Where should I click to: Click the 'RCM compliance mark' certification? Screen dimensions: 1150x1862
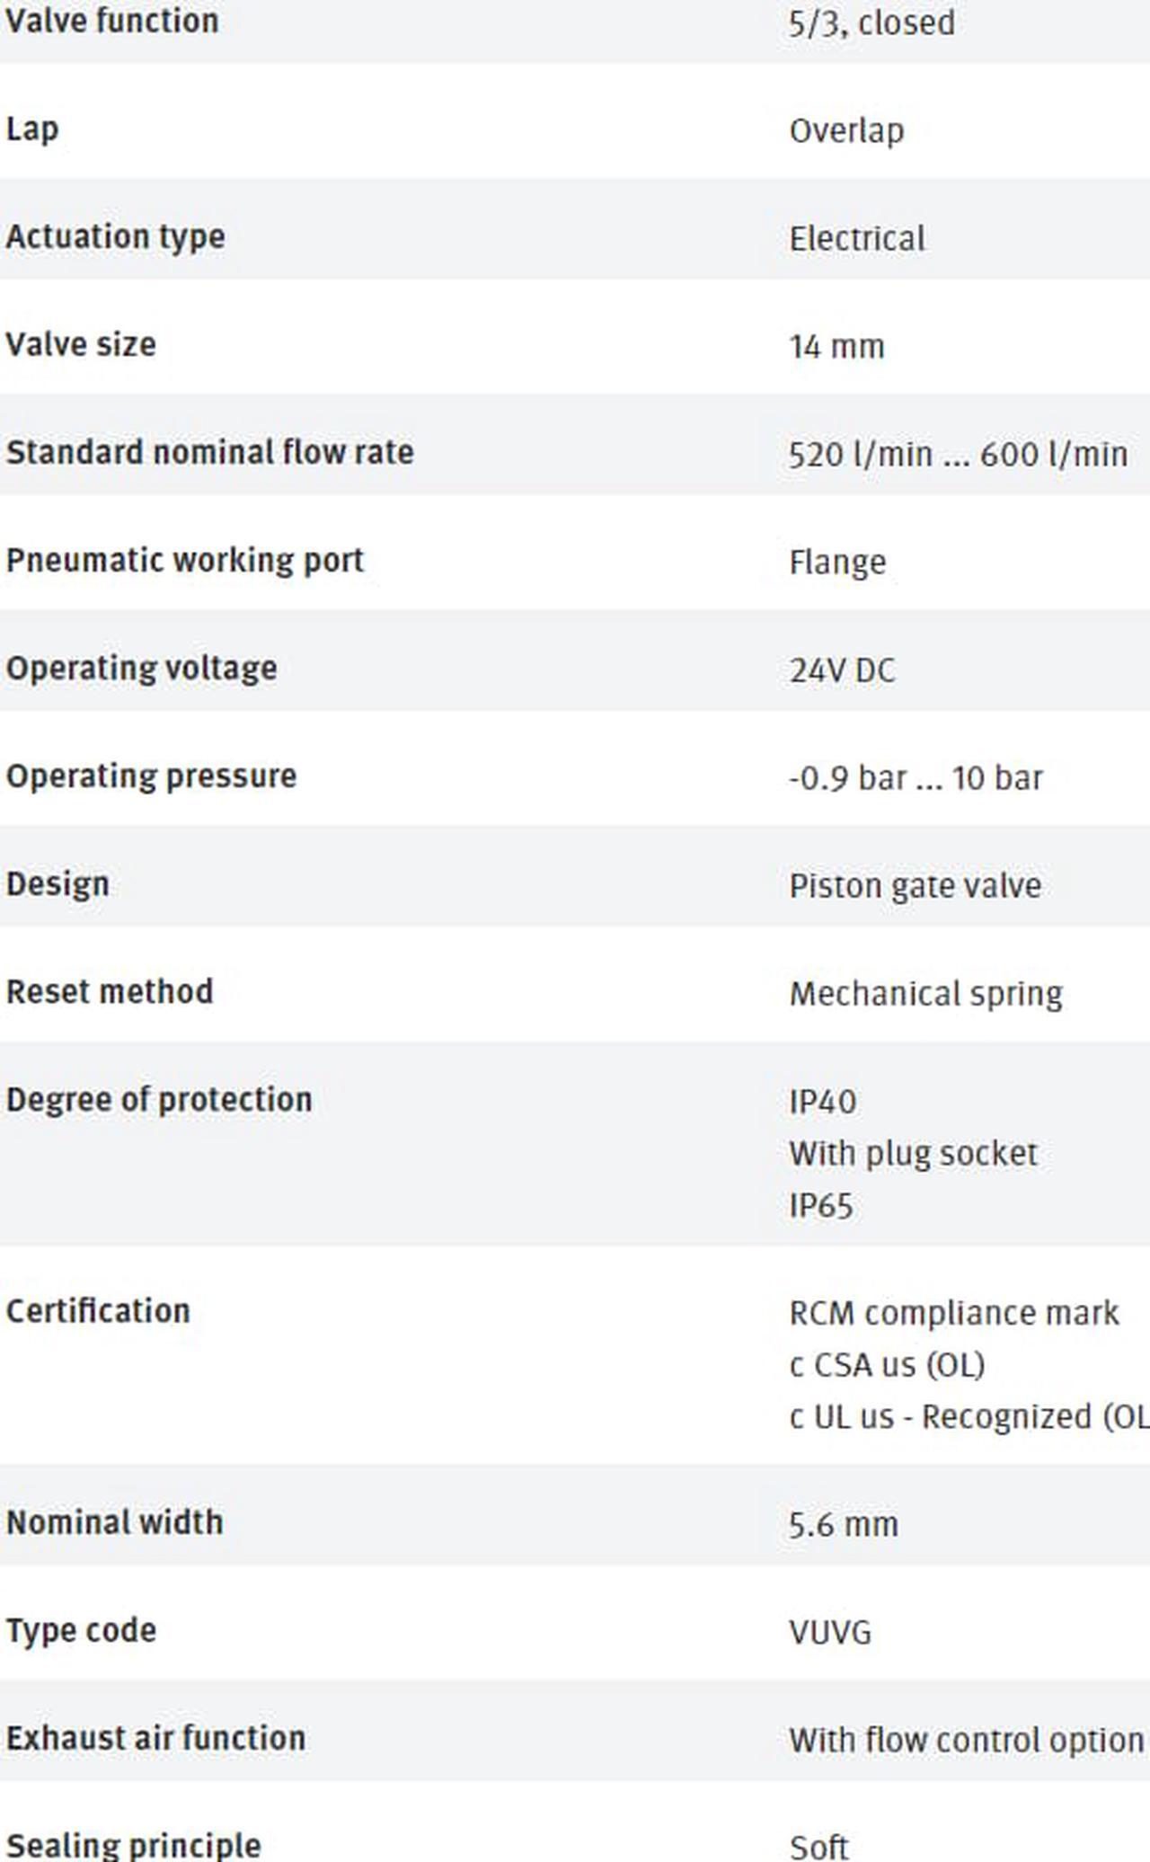click(953, 1313)
